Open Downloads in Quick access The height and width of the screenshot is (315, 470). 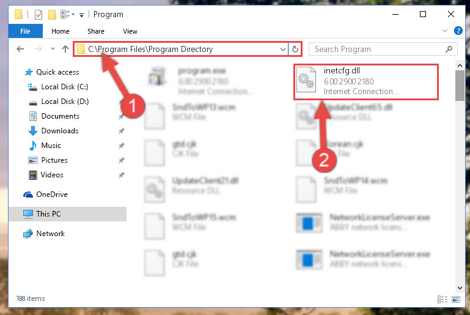(x=60, y=131)
